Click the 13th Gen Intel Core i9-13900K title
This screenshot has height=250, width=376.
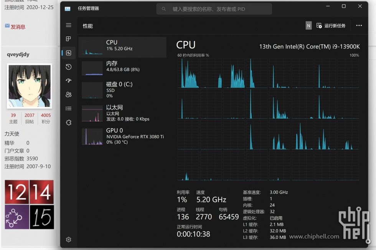pos(309,46)
